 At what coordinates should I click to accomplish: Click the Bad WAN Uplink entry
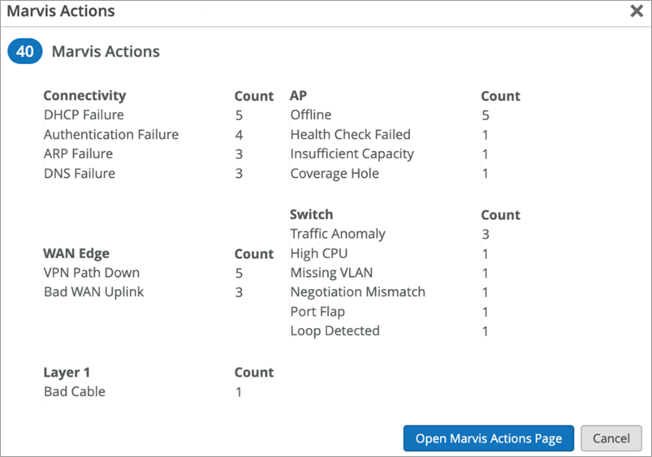(x=93, y=292)
